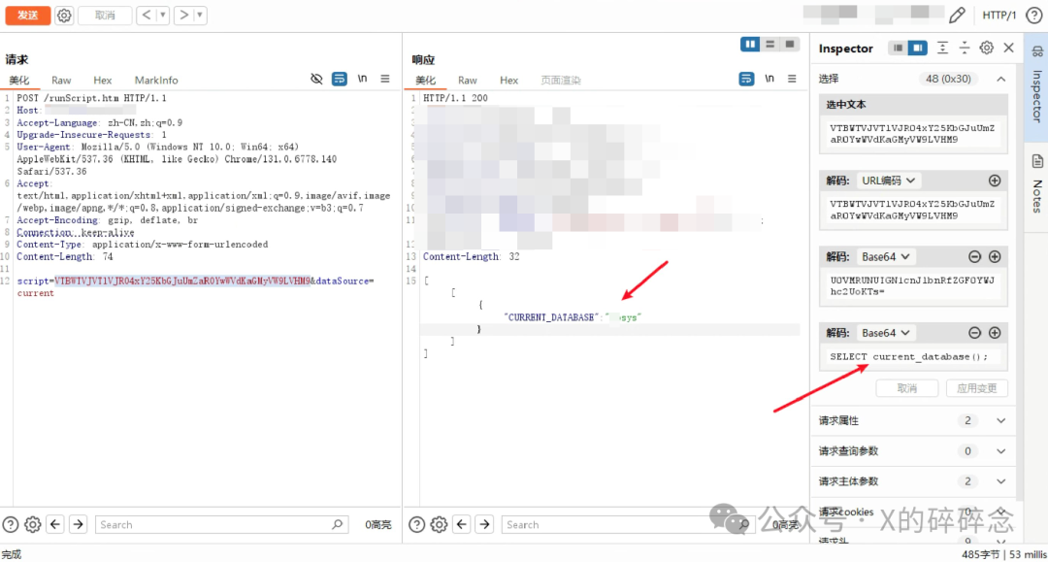Open the MarkInfo tab in request panel
This screenshot has height=562, width=1048.
click(x=156, y=80)
